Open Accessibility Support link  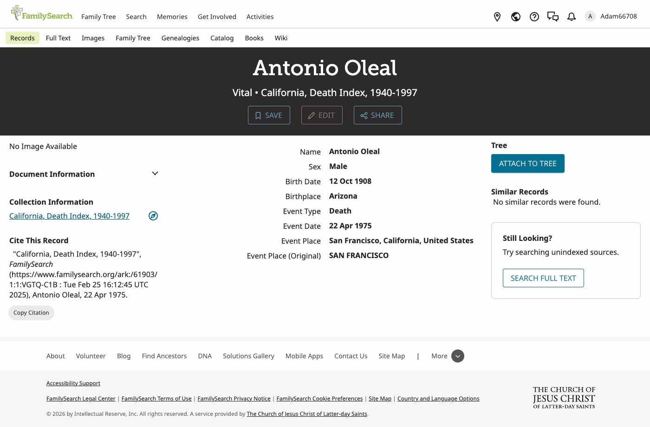tap(73, 383)
